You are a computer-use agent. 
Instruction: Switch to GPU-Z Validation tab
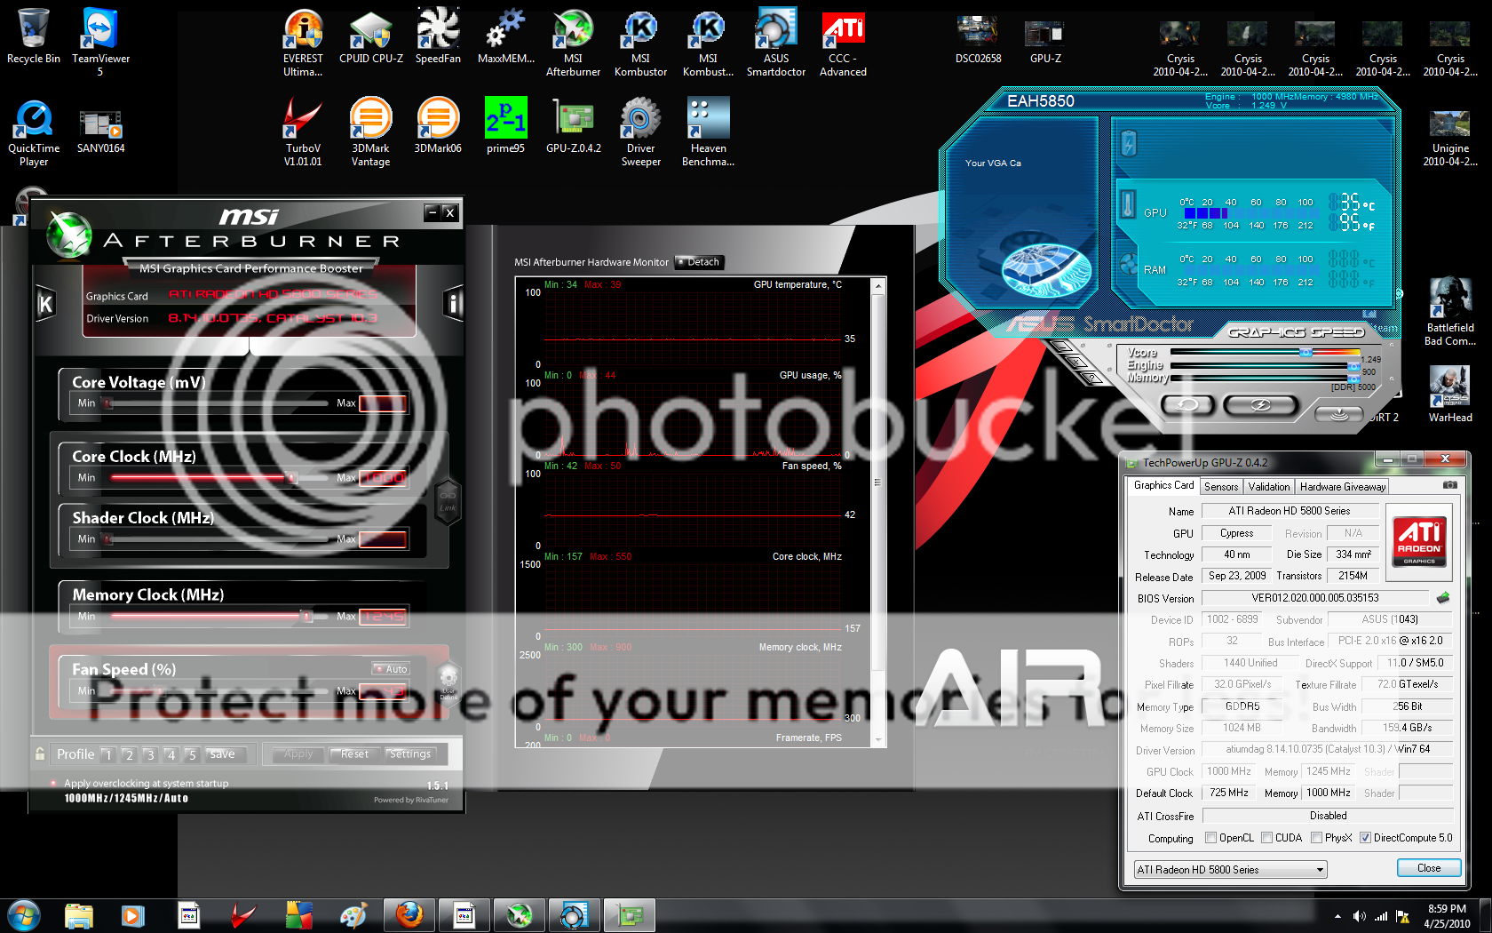click(x=1268, y=486)
